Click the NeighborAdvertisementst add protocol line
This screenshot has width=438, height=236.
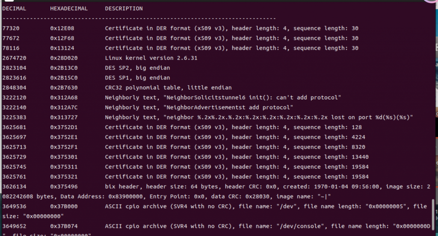coord(199,107)
